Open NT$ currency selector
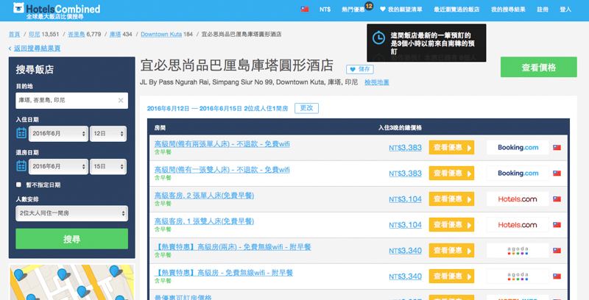Screen dimensions: 589x300 (x=325, y=10)
